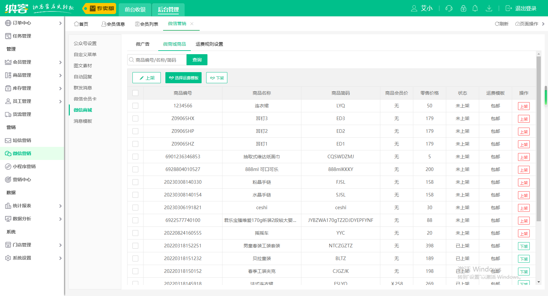Check the box for product 6901236346853
This screenshot has height=296, width=548.
click(135, 157)
